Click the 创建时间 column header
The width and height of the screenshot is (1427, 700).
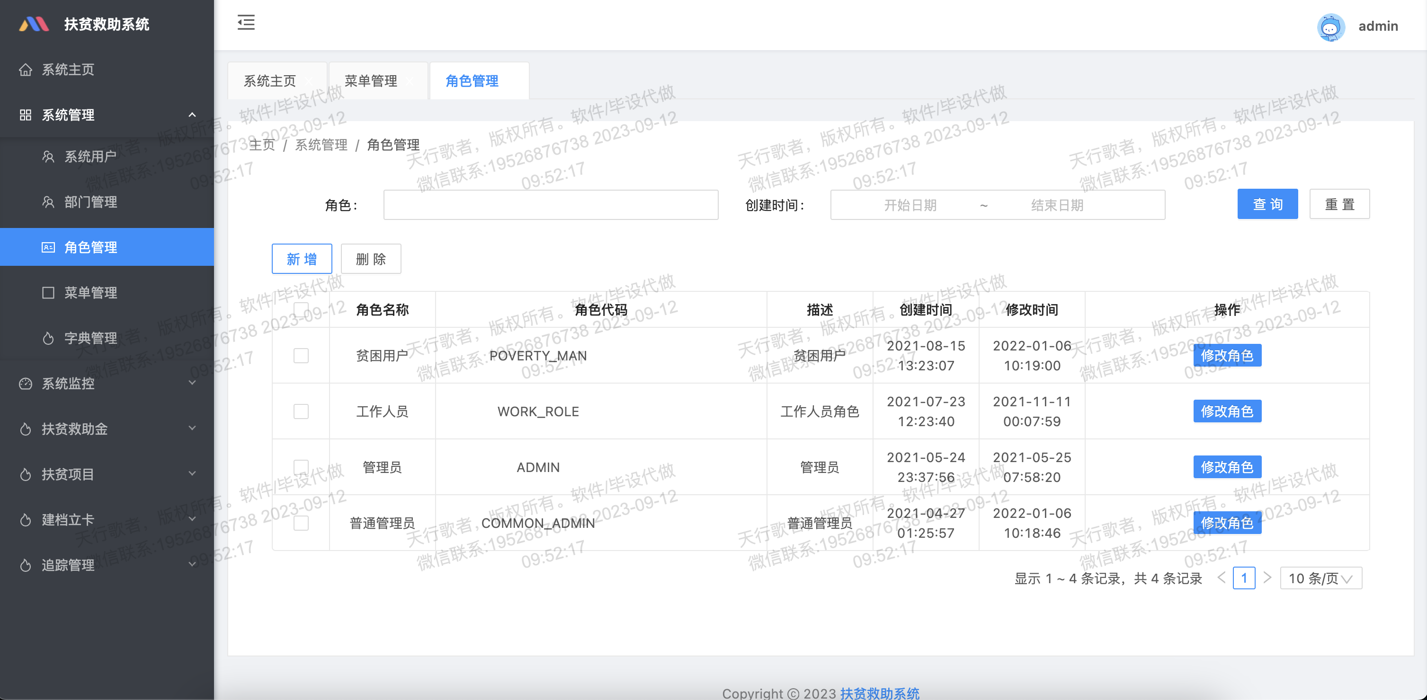(x=926, y=310)
